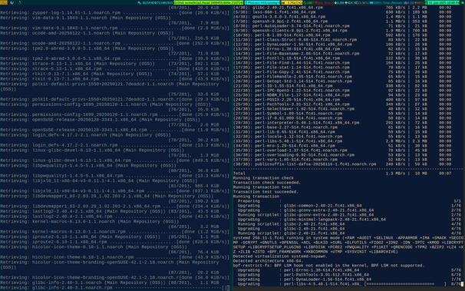Click 'iproute2-6.13-1.1.x86_64.rpm' line
The height and width of the screenshot is (291, 465).
pos(115,242)
